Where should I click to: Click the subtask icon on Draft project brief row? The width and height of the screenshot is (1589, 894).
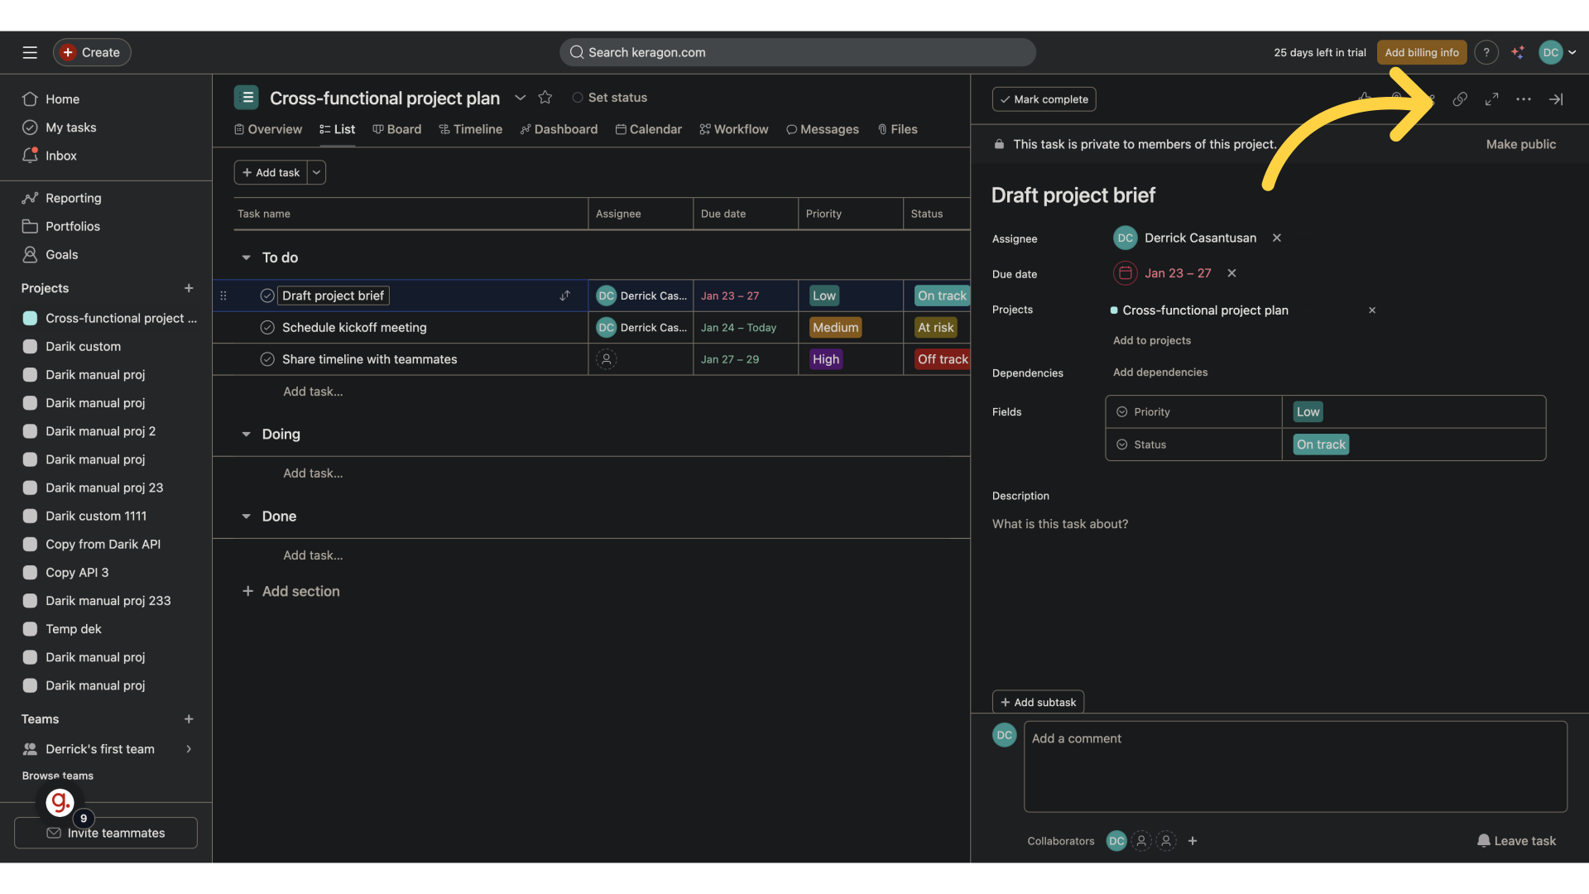[564, 296]
